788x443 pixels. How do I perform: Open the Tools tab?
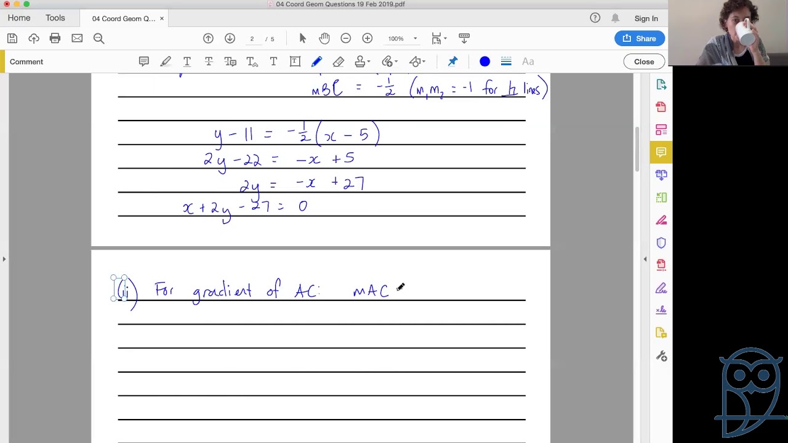[x=55, y=18]
